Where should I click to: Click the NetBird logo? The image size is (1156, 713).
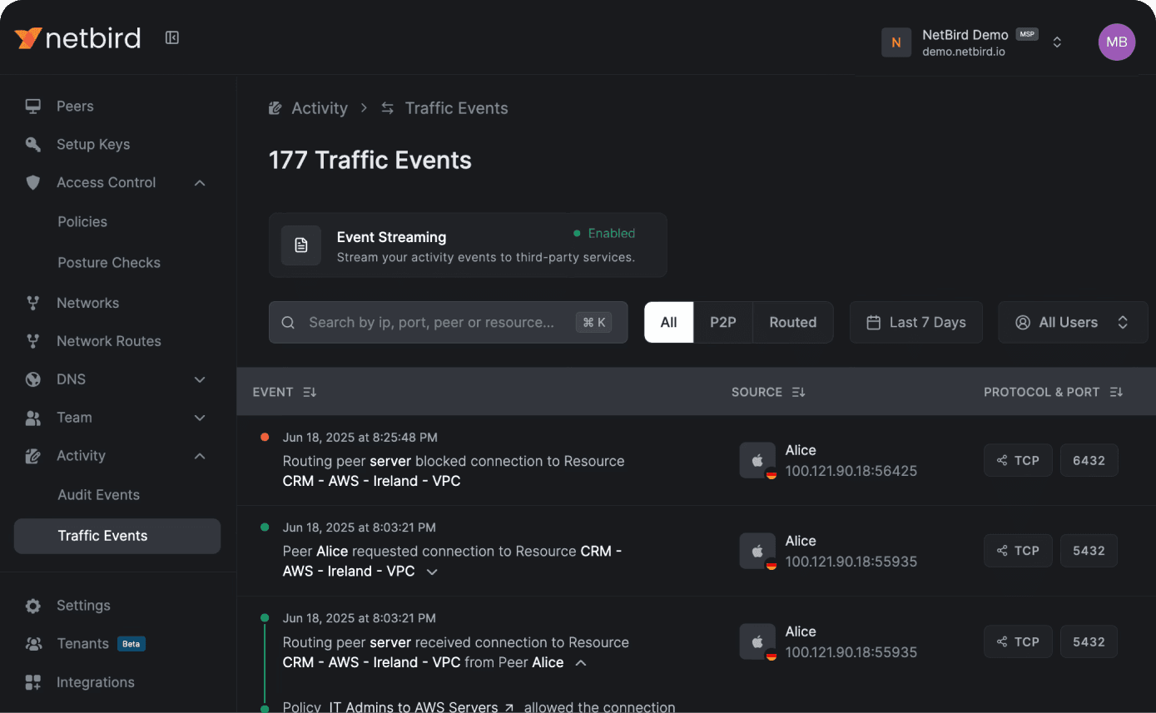pos(77,37)
